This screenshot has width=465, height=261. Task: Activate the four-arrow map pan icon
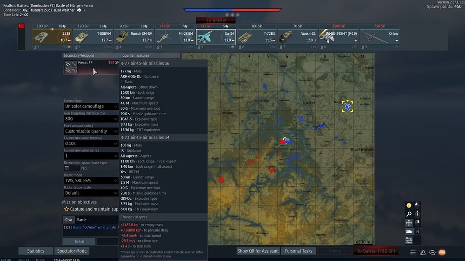click(409, 223)
